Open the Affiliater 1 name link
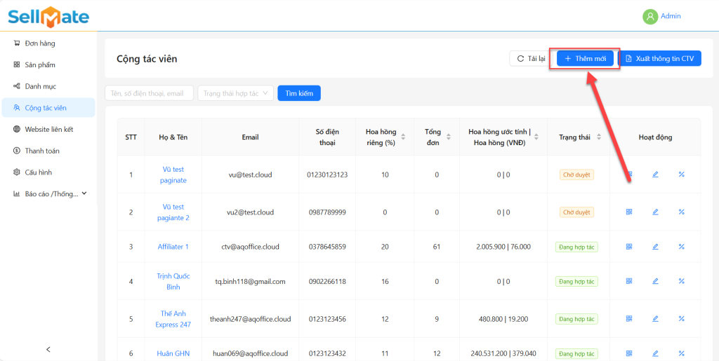This screenshot has width=719, height=361. coord(173,247)
